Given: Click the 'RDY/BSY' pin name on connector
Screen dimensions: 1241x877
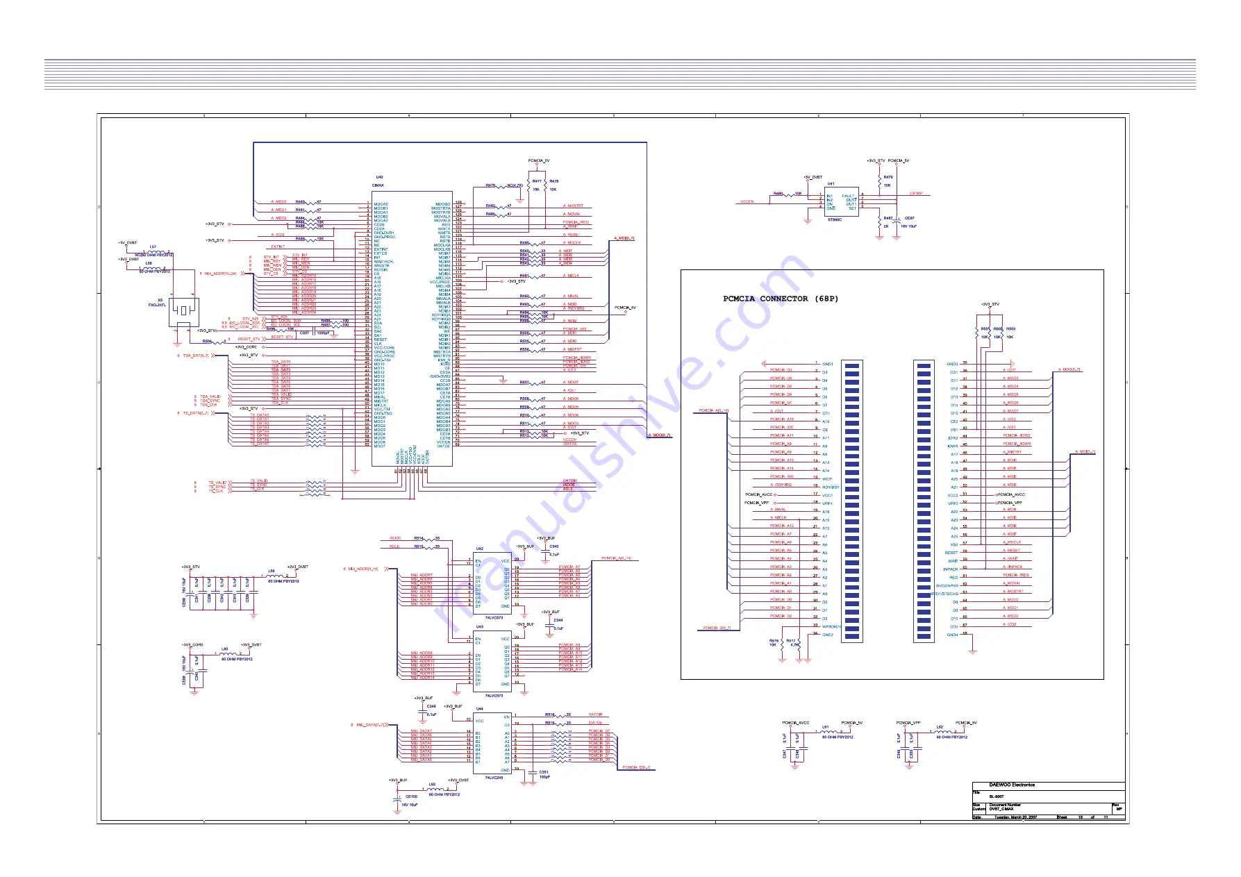Looking at the screenshot, I should 831,487.
